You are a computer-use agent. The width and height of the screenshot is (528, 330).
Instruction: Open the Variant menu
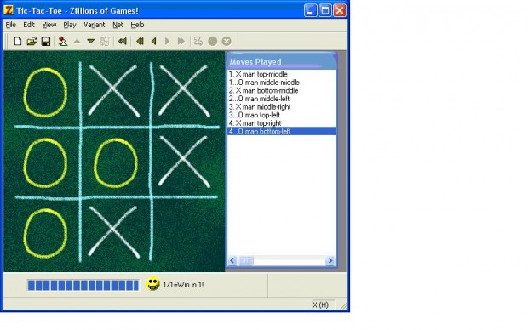click(95, 25)
